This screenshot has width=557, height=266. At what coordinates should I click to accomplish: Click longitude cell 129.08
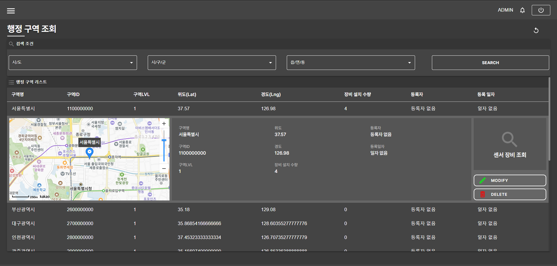click(x=268, y=210)
